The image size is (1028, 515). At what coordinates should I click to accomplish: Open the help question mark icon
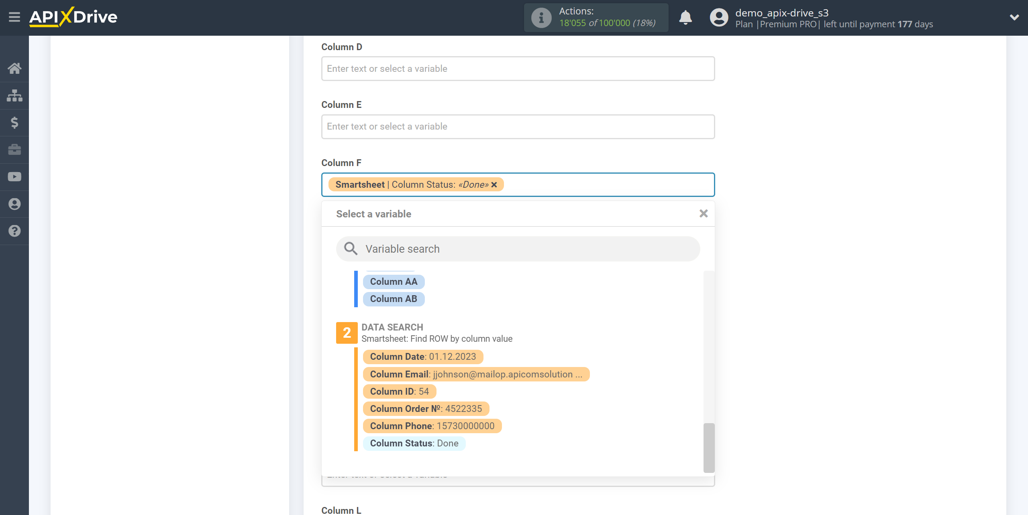tap(14, 231)
